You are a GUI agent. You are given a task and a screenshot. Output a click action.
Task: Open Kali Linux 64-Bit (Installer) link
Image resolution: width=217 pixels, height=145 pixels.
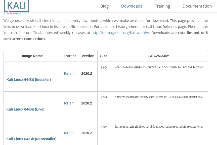tap(29, 80)
